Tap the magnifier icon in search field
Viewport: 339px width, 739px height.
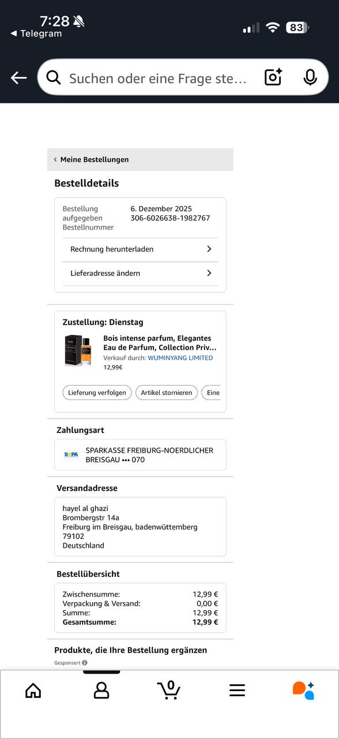pos(54,77)
